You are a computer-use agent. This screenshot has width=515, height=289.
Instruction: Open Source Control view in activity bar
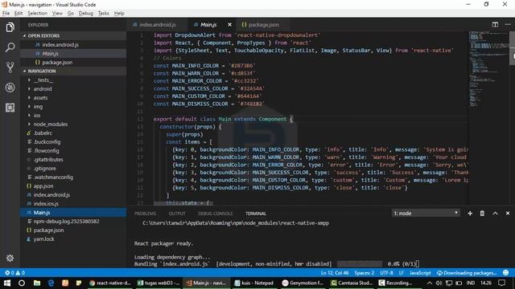10,67
